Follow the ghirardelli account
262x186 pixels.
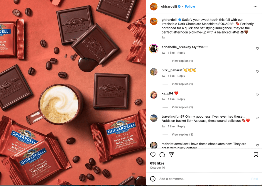(190, 6)
